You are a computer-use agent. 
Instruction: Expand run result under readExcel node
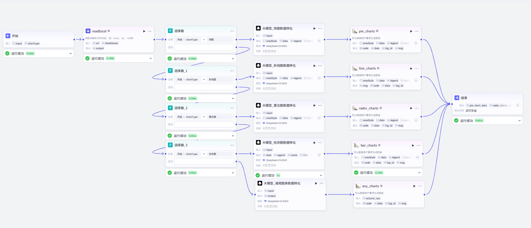(151, 58)
